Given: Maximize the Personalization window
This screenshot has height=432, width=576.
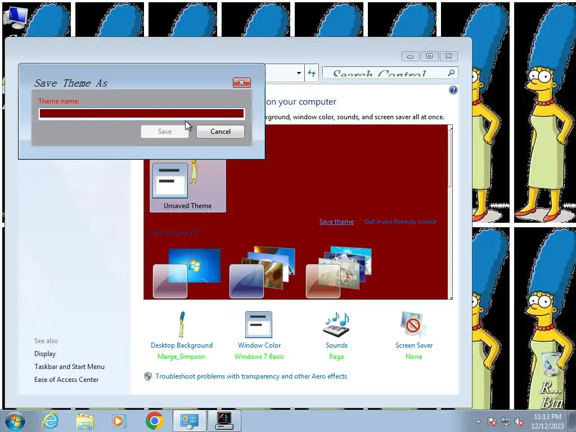Looking at the screenshot, I should point(429,56).
